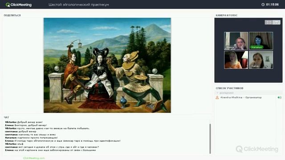Image resolution: width=285 pixels, height=160 pixels.
Task: Click the ПОДЕЛИТЬСЯ panel heading
Action: pos(12,15)
